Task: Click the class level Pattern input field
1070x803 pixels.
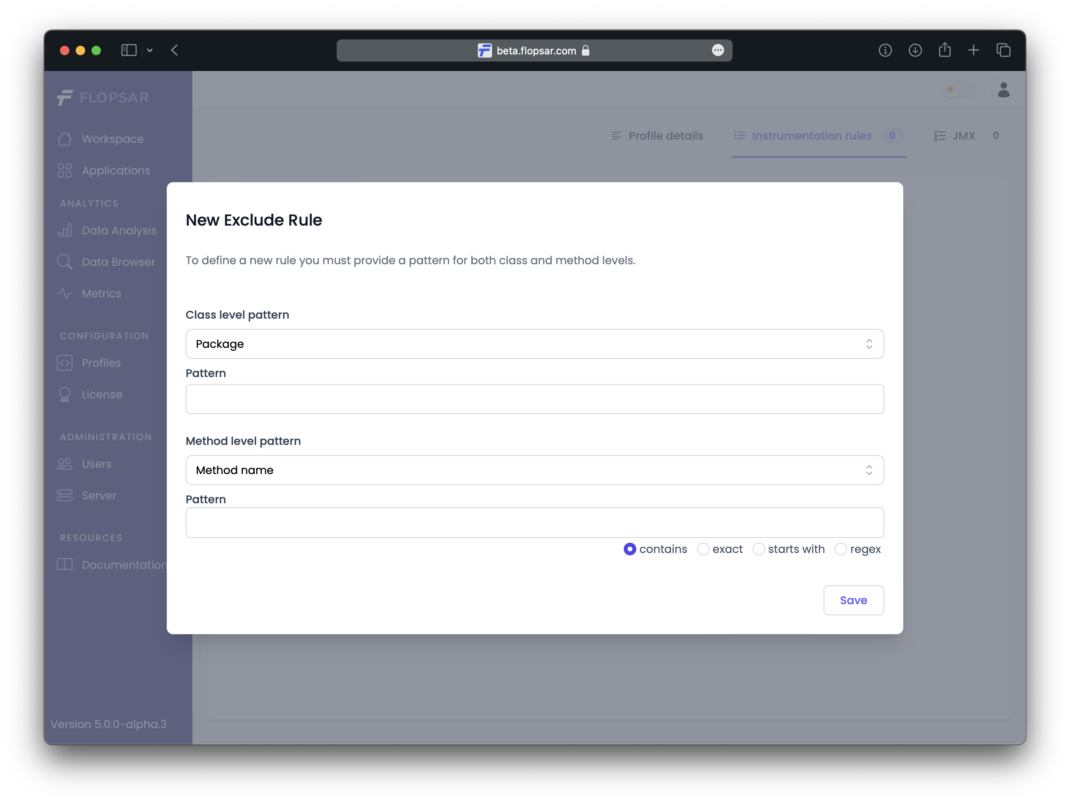Action: pos(535,399)
